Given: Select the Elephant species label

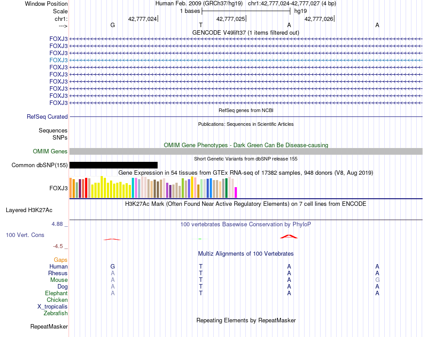Looking at the screenshot, I should [56, 293].
